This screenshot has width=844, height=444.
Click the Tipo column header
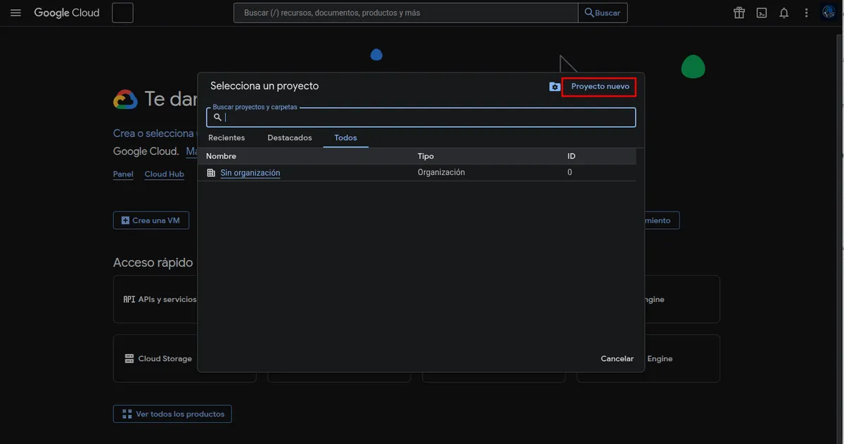426,156
